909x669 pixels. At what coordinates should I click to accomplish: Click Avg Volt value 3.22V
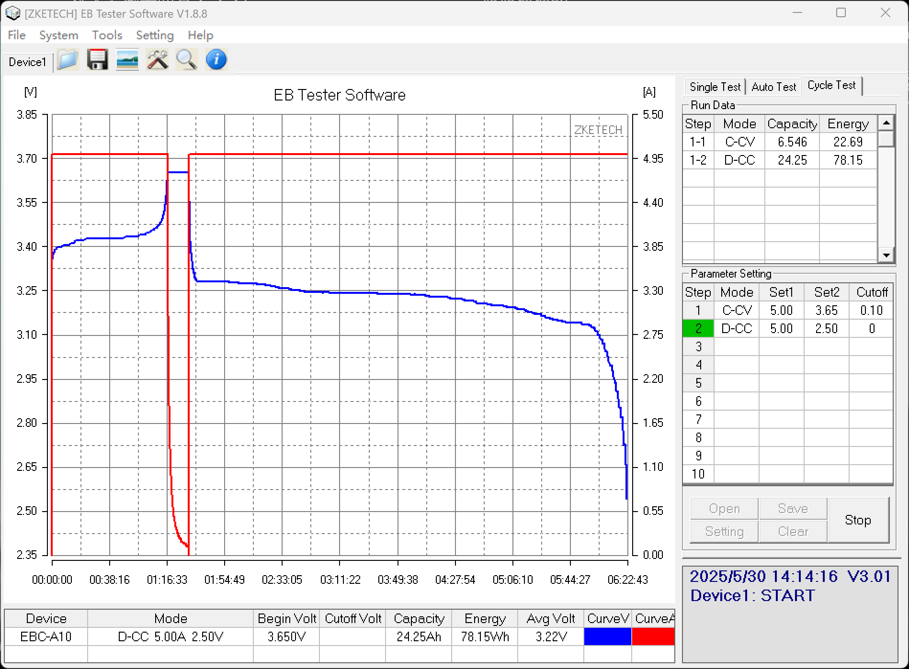(551, 637)
